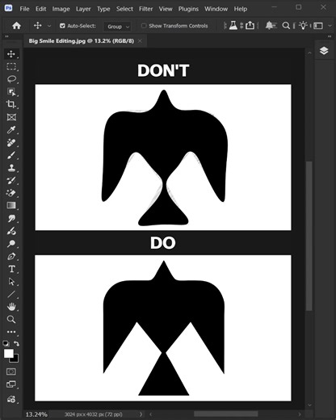Open the generative AI tool icon at toolbar bottom

coord(11,399)
